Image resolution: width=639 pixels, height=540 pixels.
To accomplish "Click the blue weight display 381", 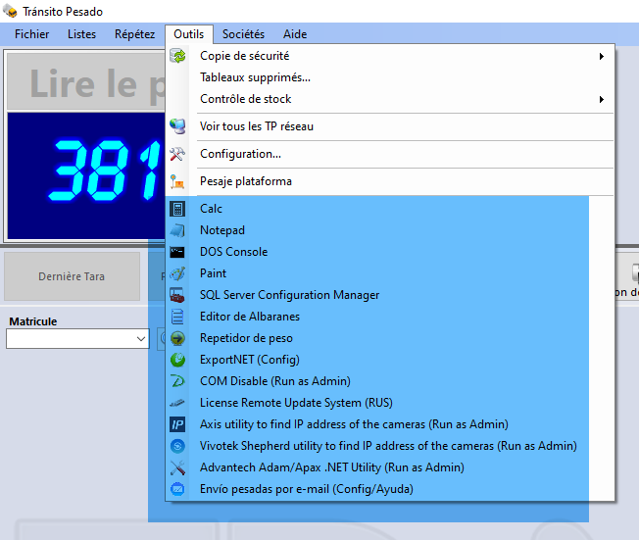I will coord(86,175).
